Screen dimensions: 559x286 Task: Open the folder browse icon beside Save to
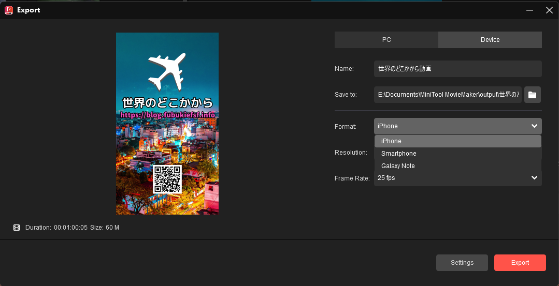click(532, 95)
